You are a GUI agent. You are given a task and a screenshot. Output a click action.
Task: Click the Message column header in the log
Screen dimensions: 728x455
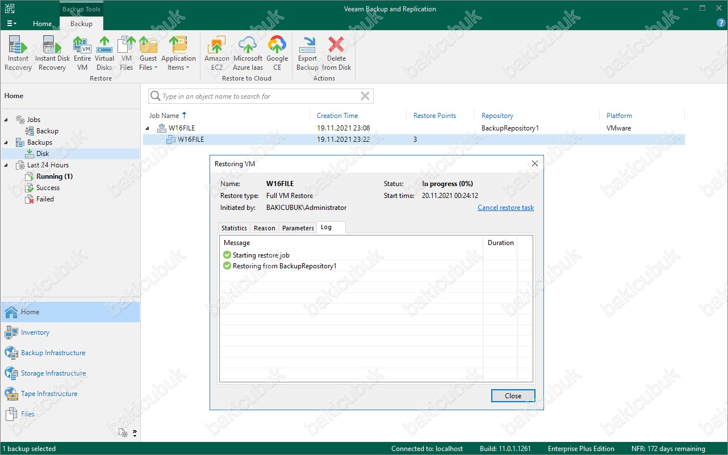237,243
